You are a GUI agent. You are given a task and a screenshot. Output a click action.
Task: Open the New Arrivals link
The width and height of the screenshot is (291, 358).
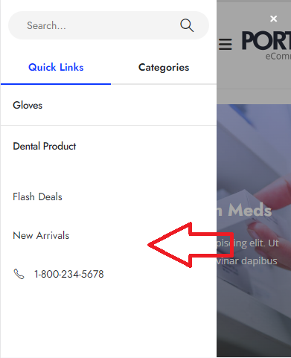41,235
